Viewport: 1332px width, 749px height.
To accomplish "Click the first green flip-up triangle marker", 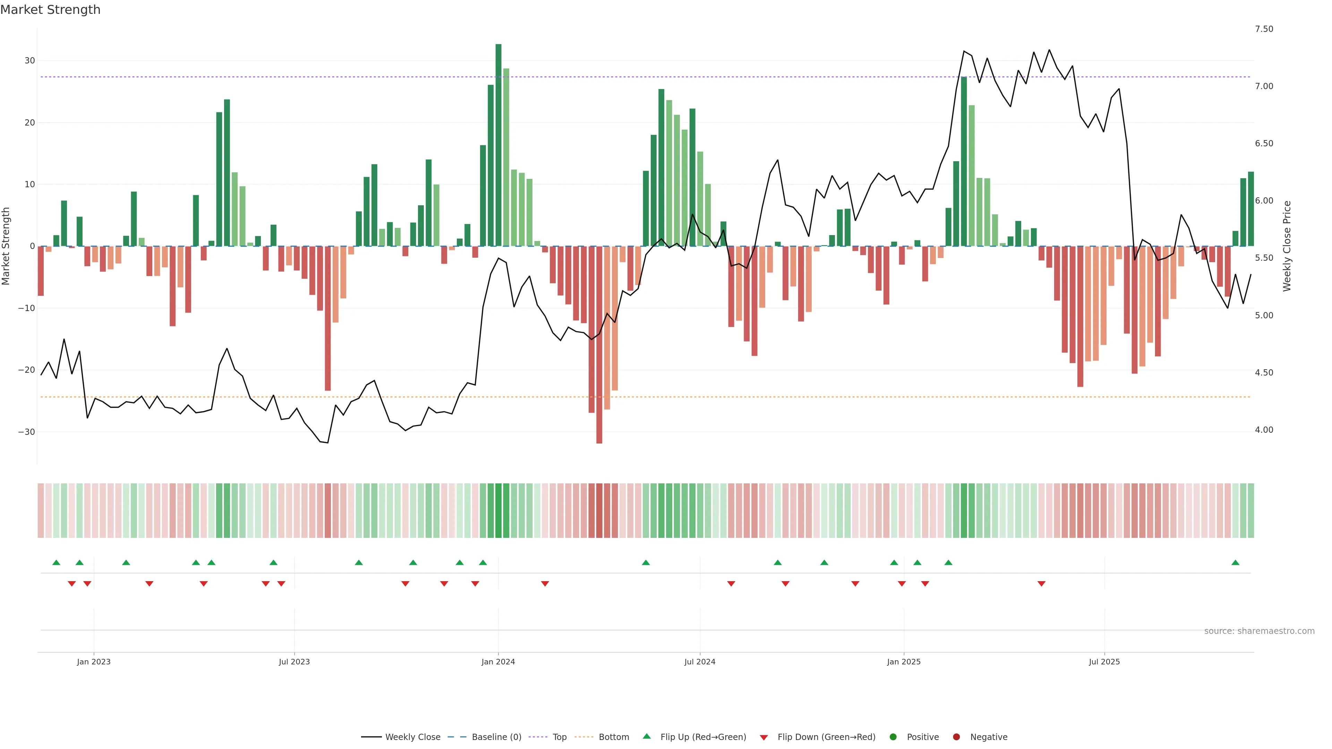I will pyautogui.click(x=56, y=562).
